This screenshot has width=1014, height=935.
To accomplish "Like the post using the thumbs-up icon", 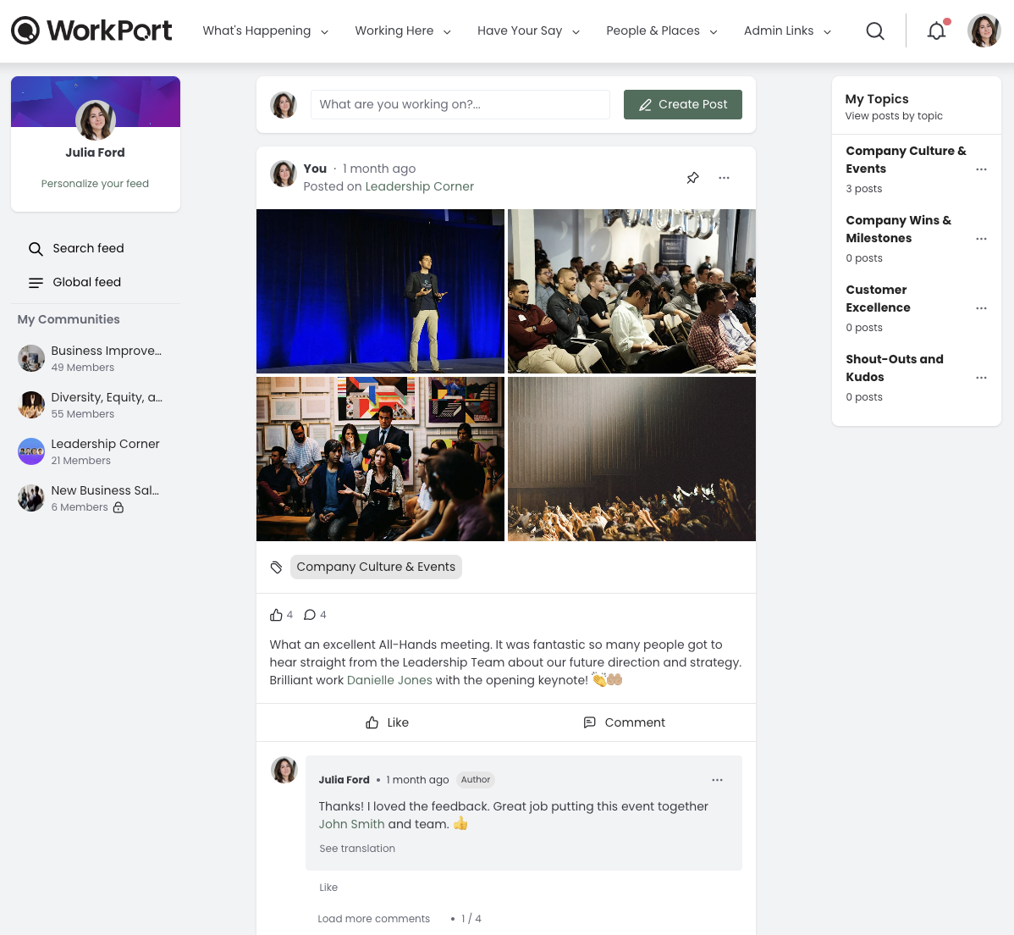I will [278, 614].
